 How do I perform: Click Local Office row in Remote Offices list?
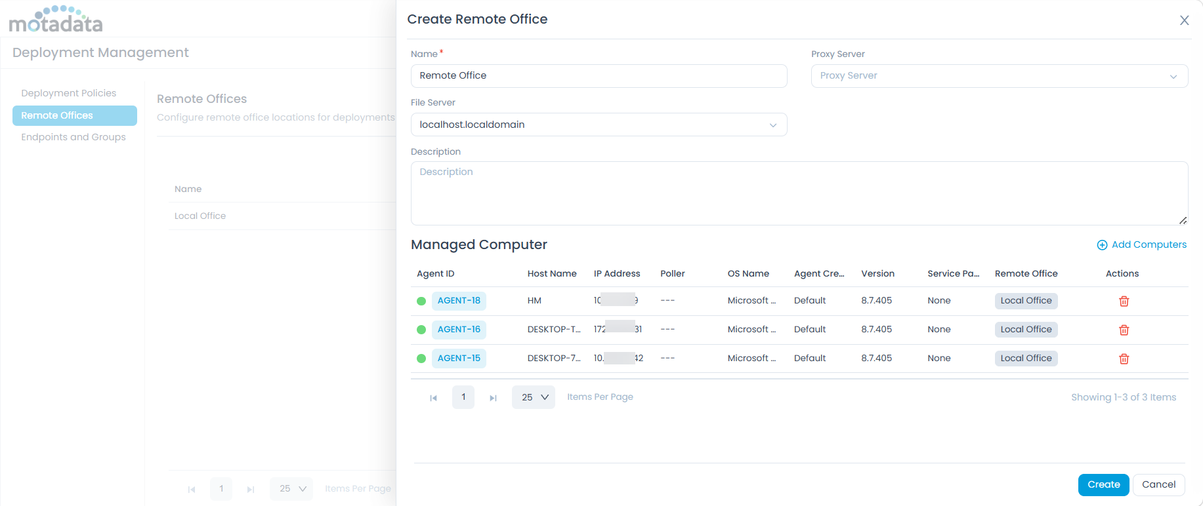tap(282, 216)
